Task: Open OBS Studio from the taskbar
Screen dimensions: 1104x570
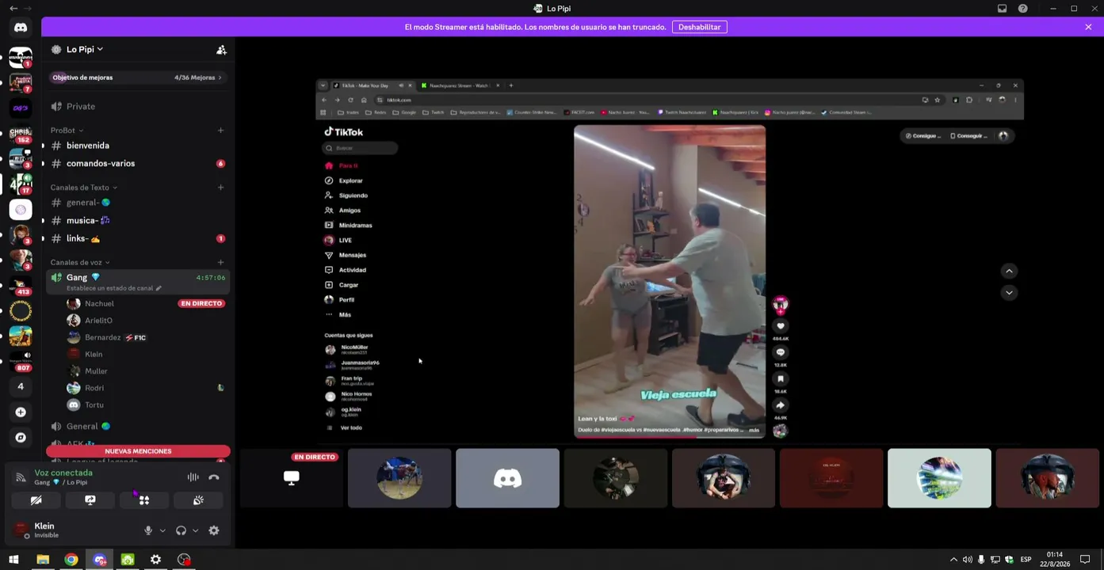Action: [x=184, y=560]
